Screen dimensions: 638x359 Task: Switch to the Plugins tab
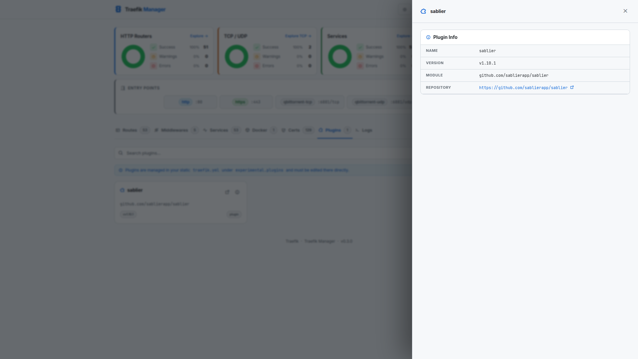click(333, 130)
